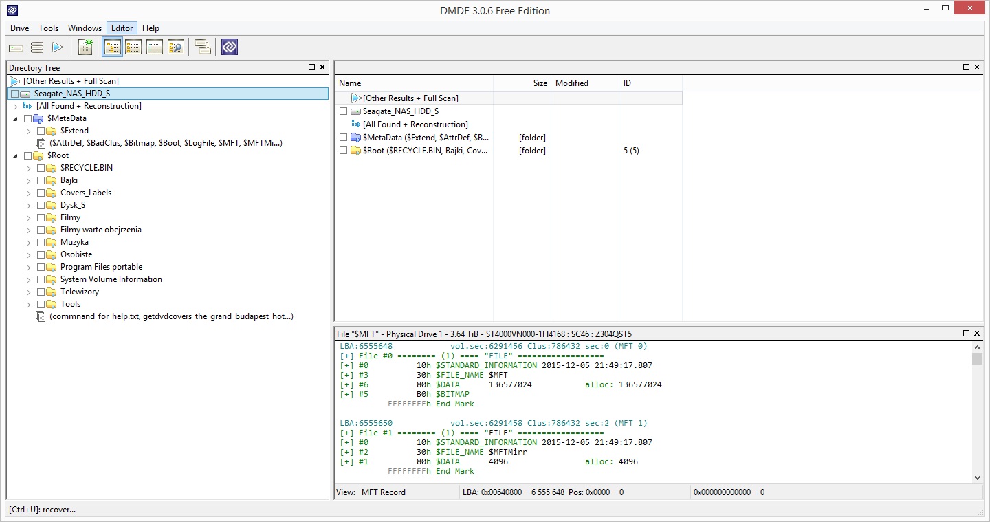
Task: Select the System Volume Information folder
Action: 111,279
